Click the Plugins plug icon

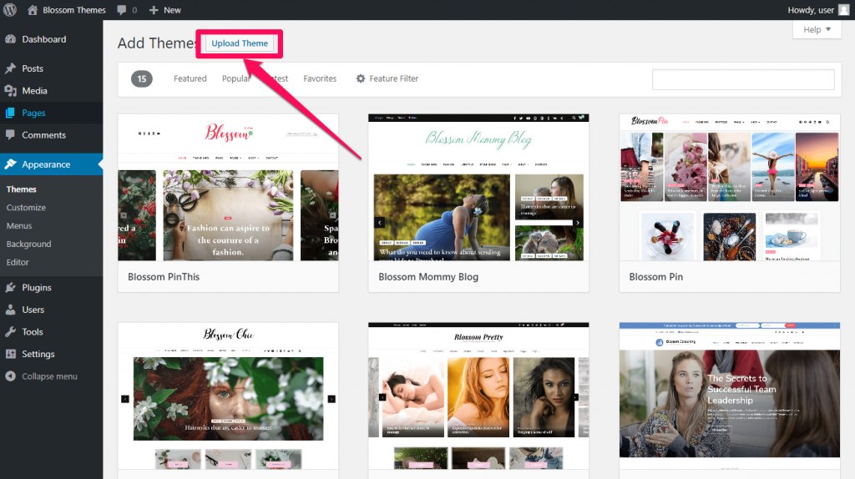pyautogui.click(x=10, y=287)
